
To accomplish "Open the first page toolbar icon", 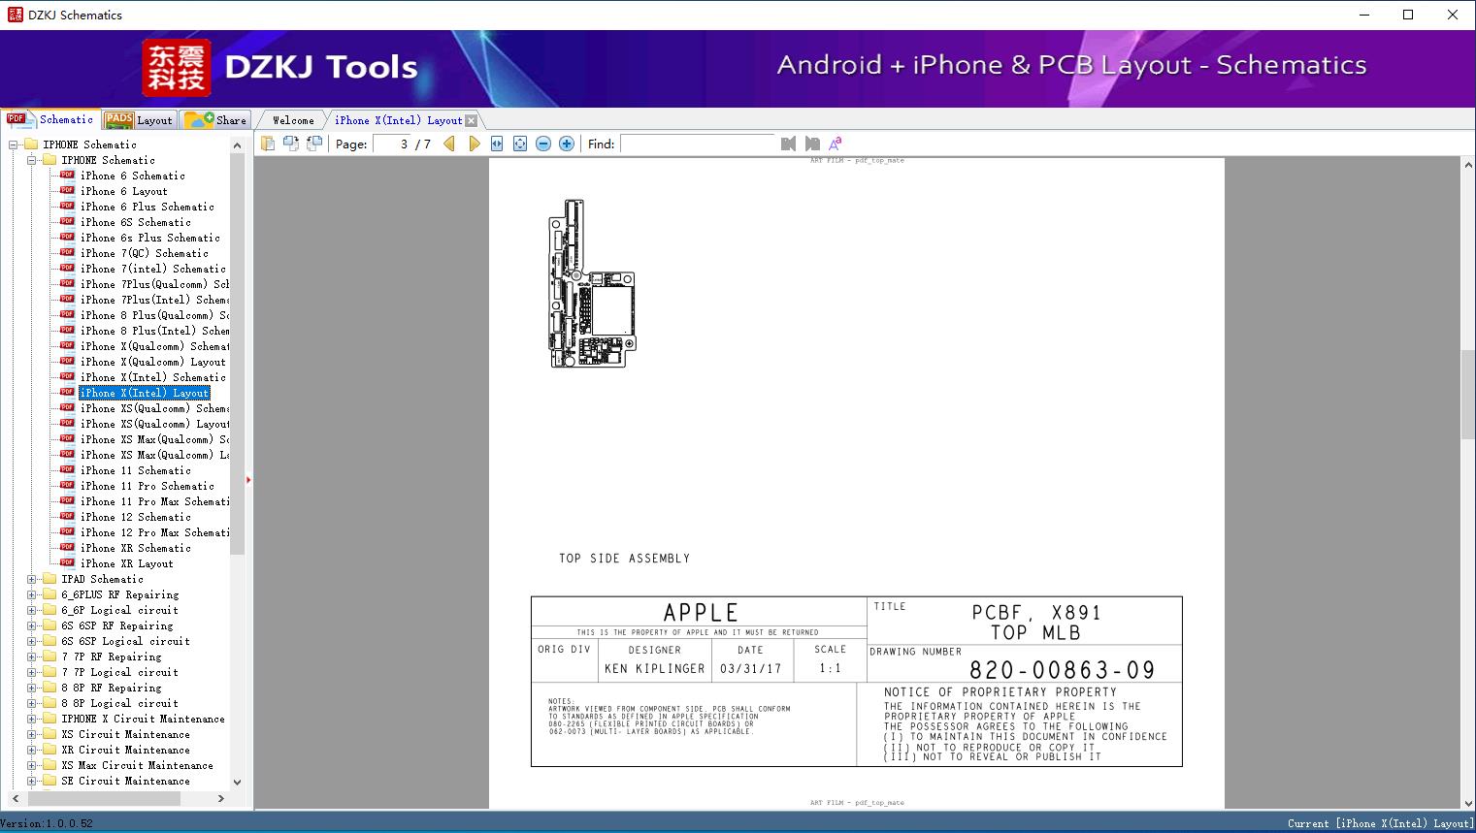I will pos(268,144).
